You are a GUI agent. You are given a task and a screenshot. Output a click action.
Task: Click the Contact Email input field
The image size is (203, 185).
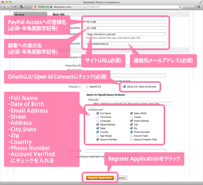tap(125, 44)
